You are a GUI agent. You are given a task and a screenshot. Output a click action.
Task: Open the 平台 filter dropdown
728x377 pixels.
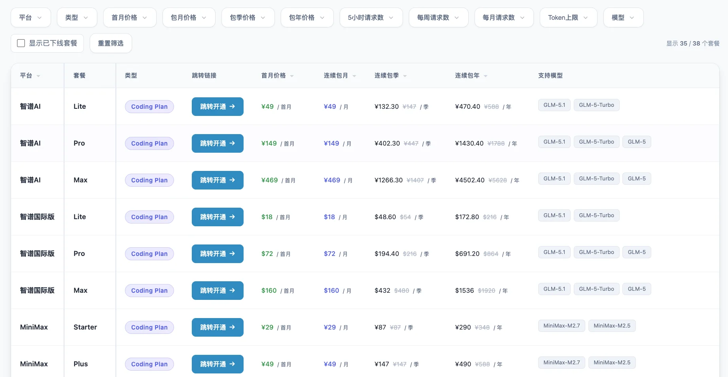(x=31, y=17)
